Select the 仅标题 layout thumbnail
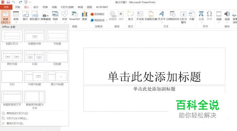This screenshot has width=237, height=131. tap(57, 56)
